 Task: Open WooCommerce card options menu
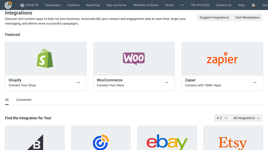[166, 83]
